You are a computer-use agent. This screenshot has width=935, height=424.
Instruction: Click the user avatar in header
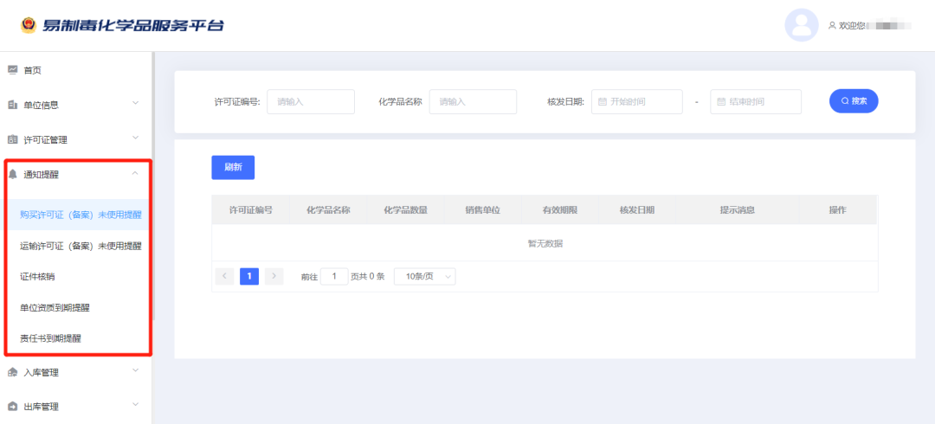[801, 25]
